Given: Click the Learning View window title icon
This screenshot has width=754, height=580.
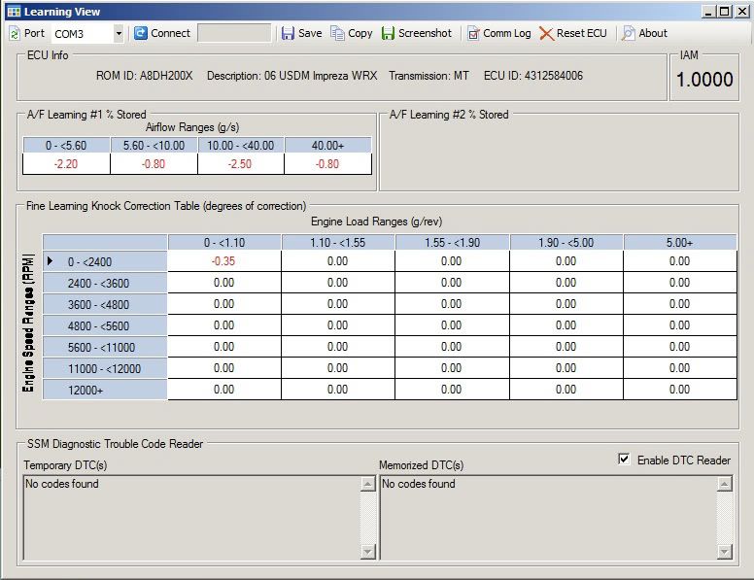Looking at the screenshot, I should (x=13, y=11).
